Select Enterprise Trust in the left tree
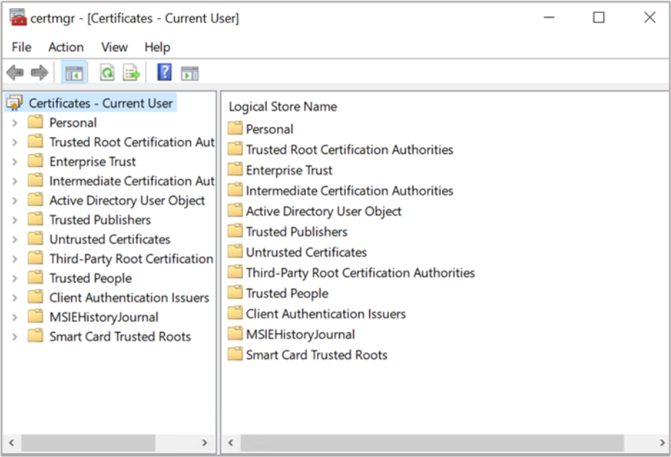671x457 pixels. [92, 162]
